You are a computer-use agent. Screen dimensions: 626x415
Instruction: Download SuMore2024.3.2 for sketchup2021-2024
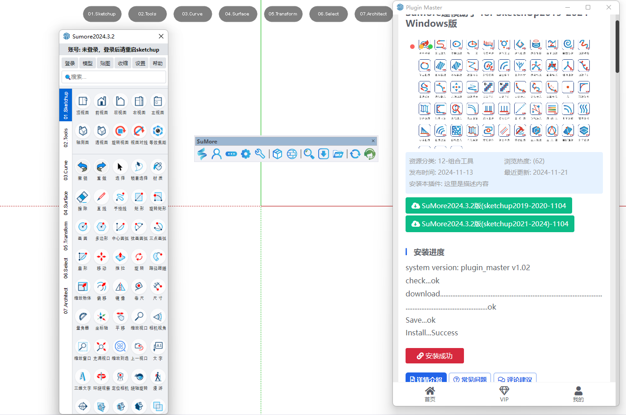click(x=490, y=224)
